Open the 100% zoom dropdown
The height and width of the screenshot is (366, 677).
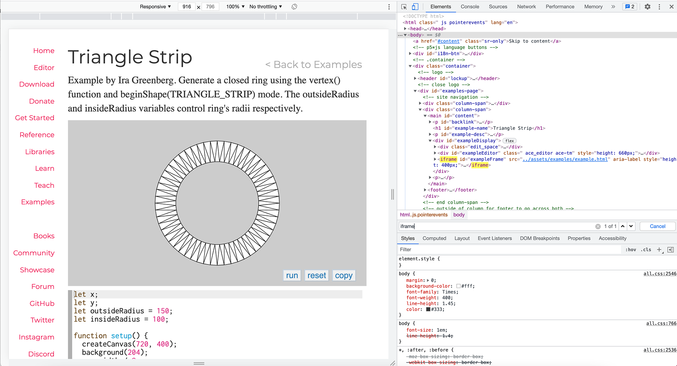point(235,7)
